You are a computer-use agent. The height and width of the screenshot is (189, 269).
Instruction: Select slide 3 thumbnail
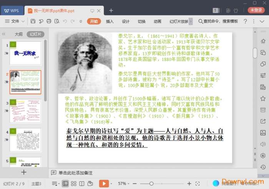click(25, 111)
